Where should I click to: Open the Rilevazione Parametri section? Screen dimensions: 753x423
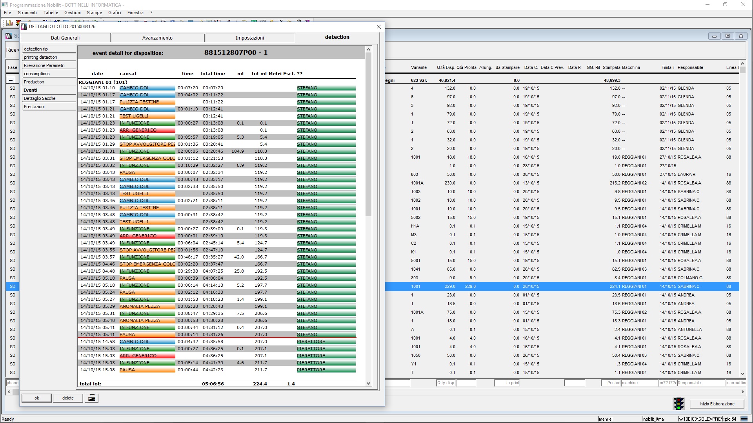[49, 65]
